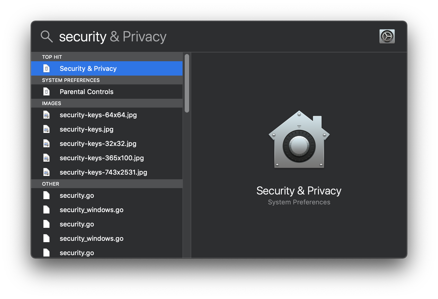Click the first security.go document icon
Screen dimensions: 438x299
46,195
